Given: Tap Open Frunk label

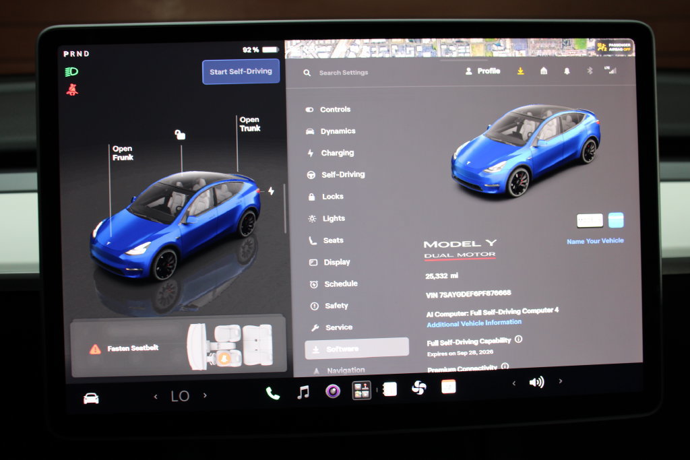Looking at the screenshot, I should point(123,153).
